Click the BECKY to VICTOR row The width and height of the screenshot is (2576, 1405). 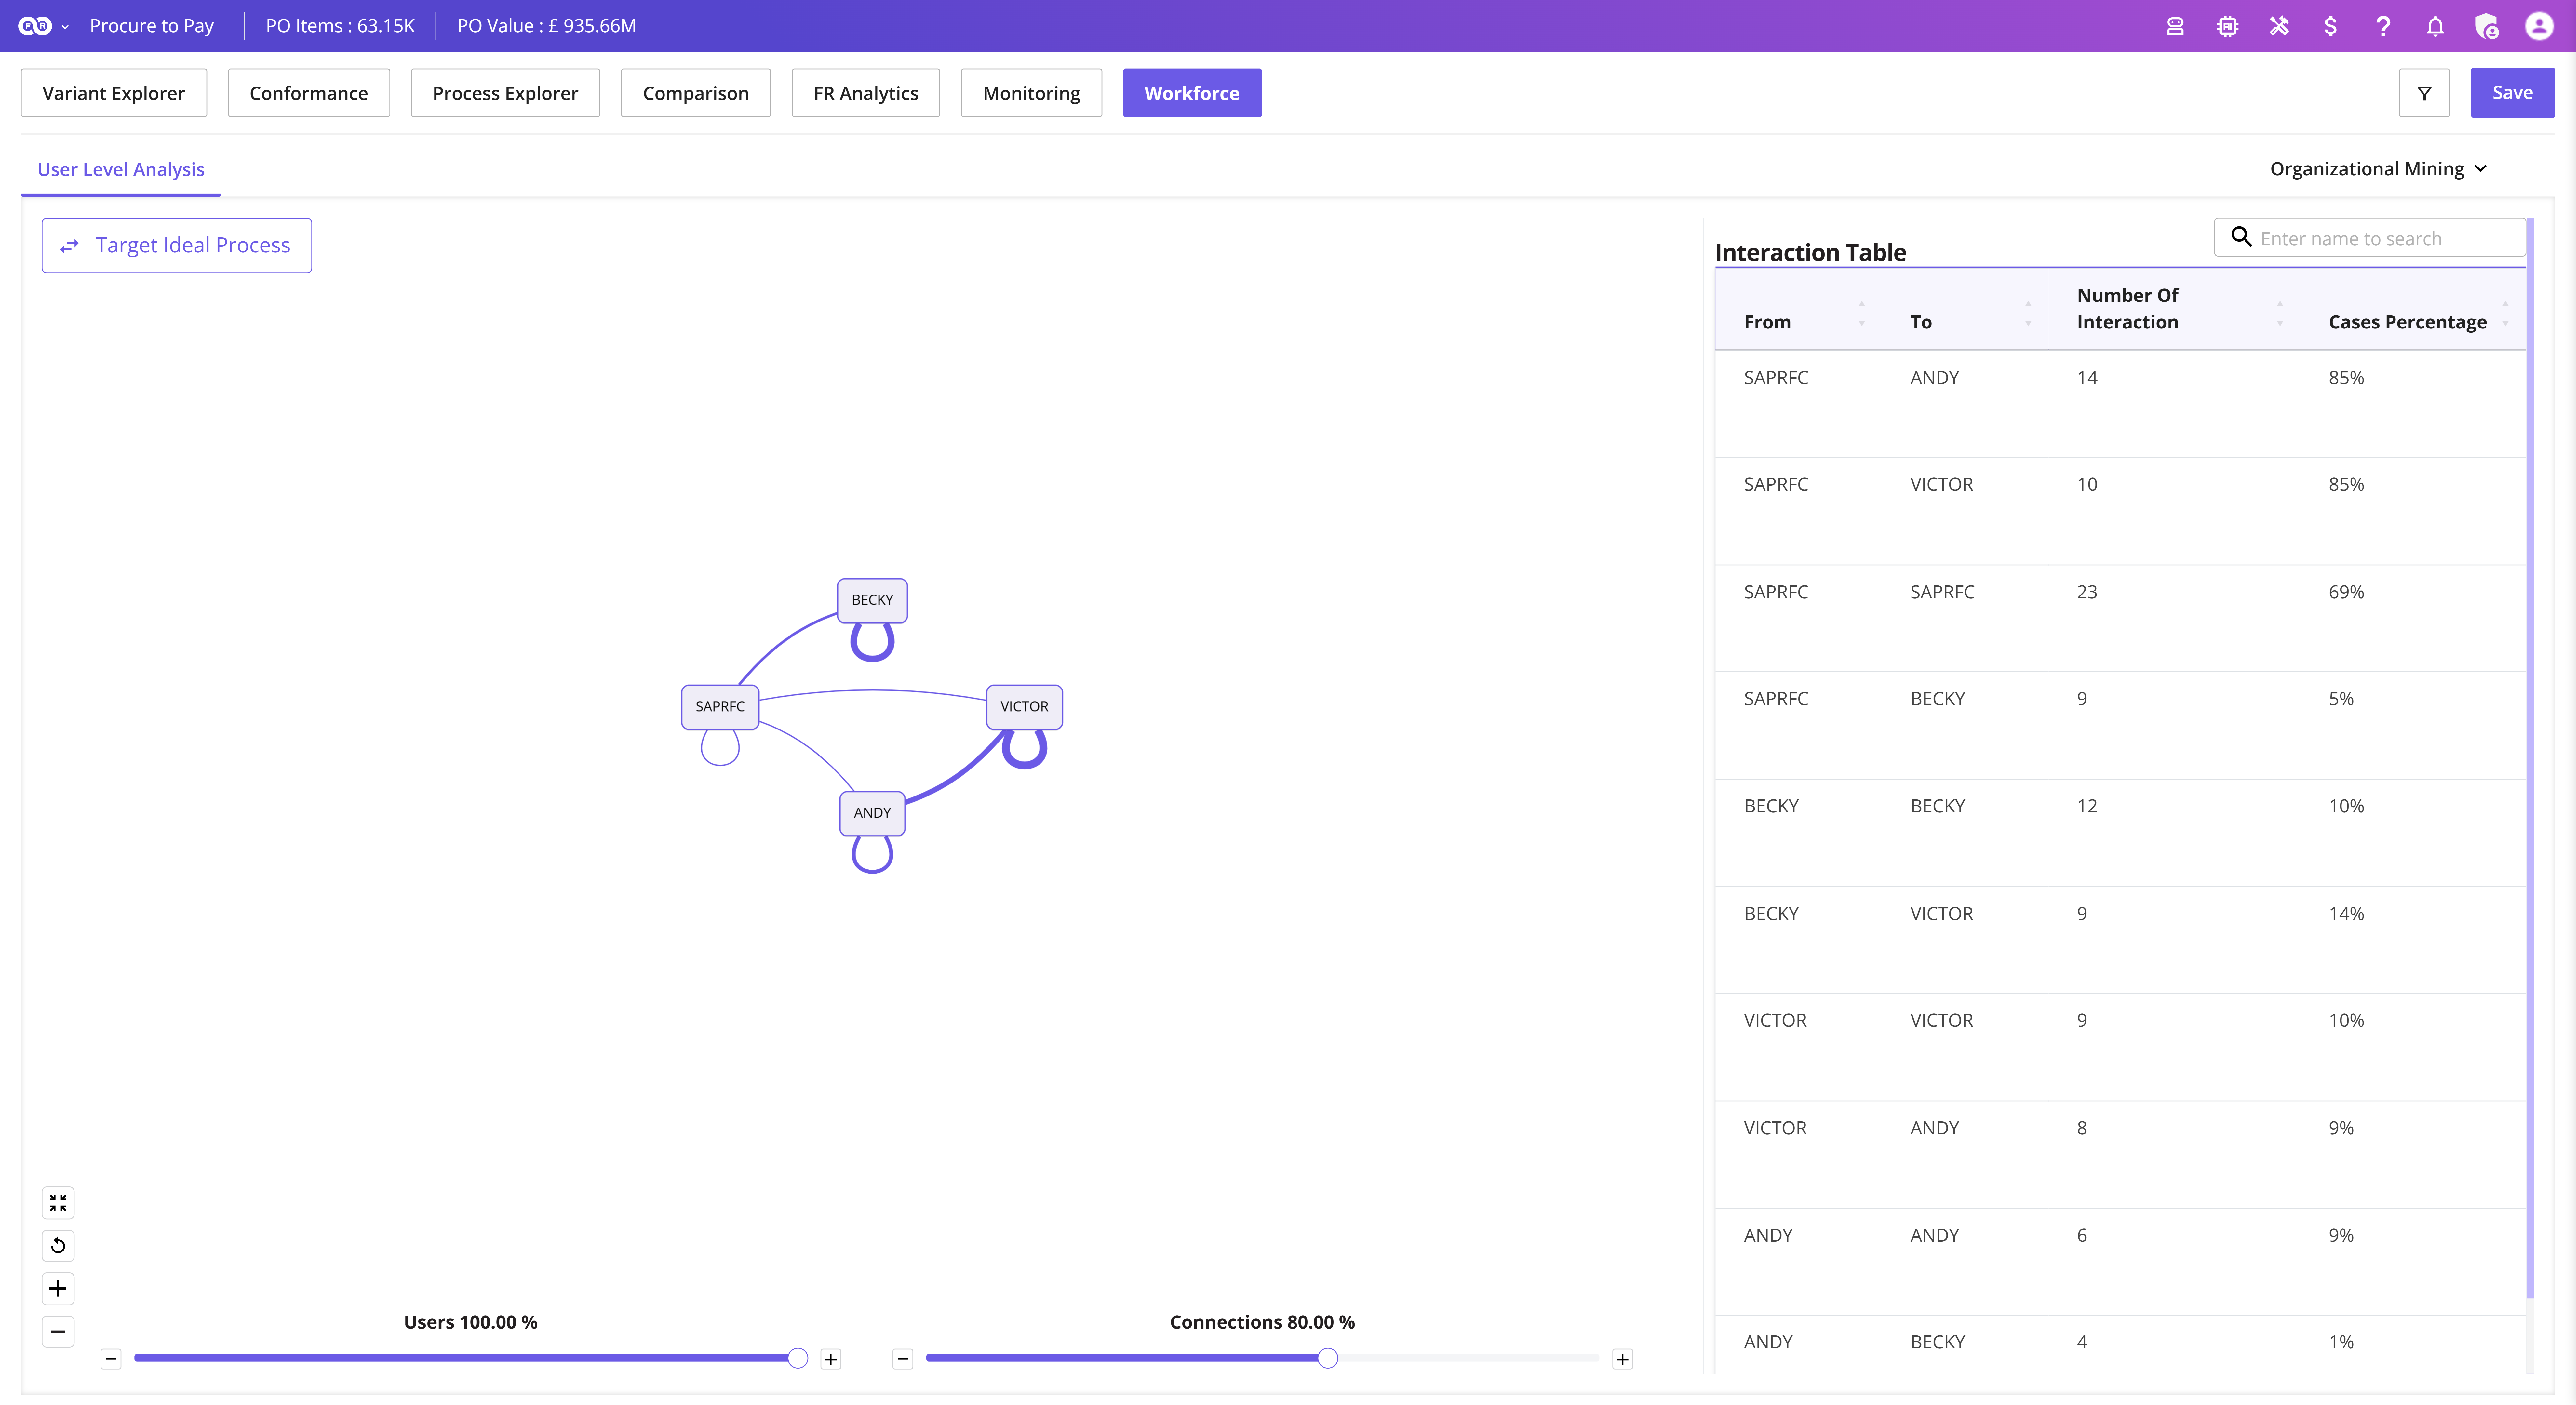[2120, 940]
